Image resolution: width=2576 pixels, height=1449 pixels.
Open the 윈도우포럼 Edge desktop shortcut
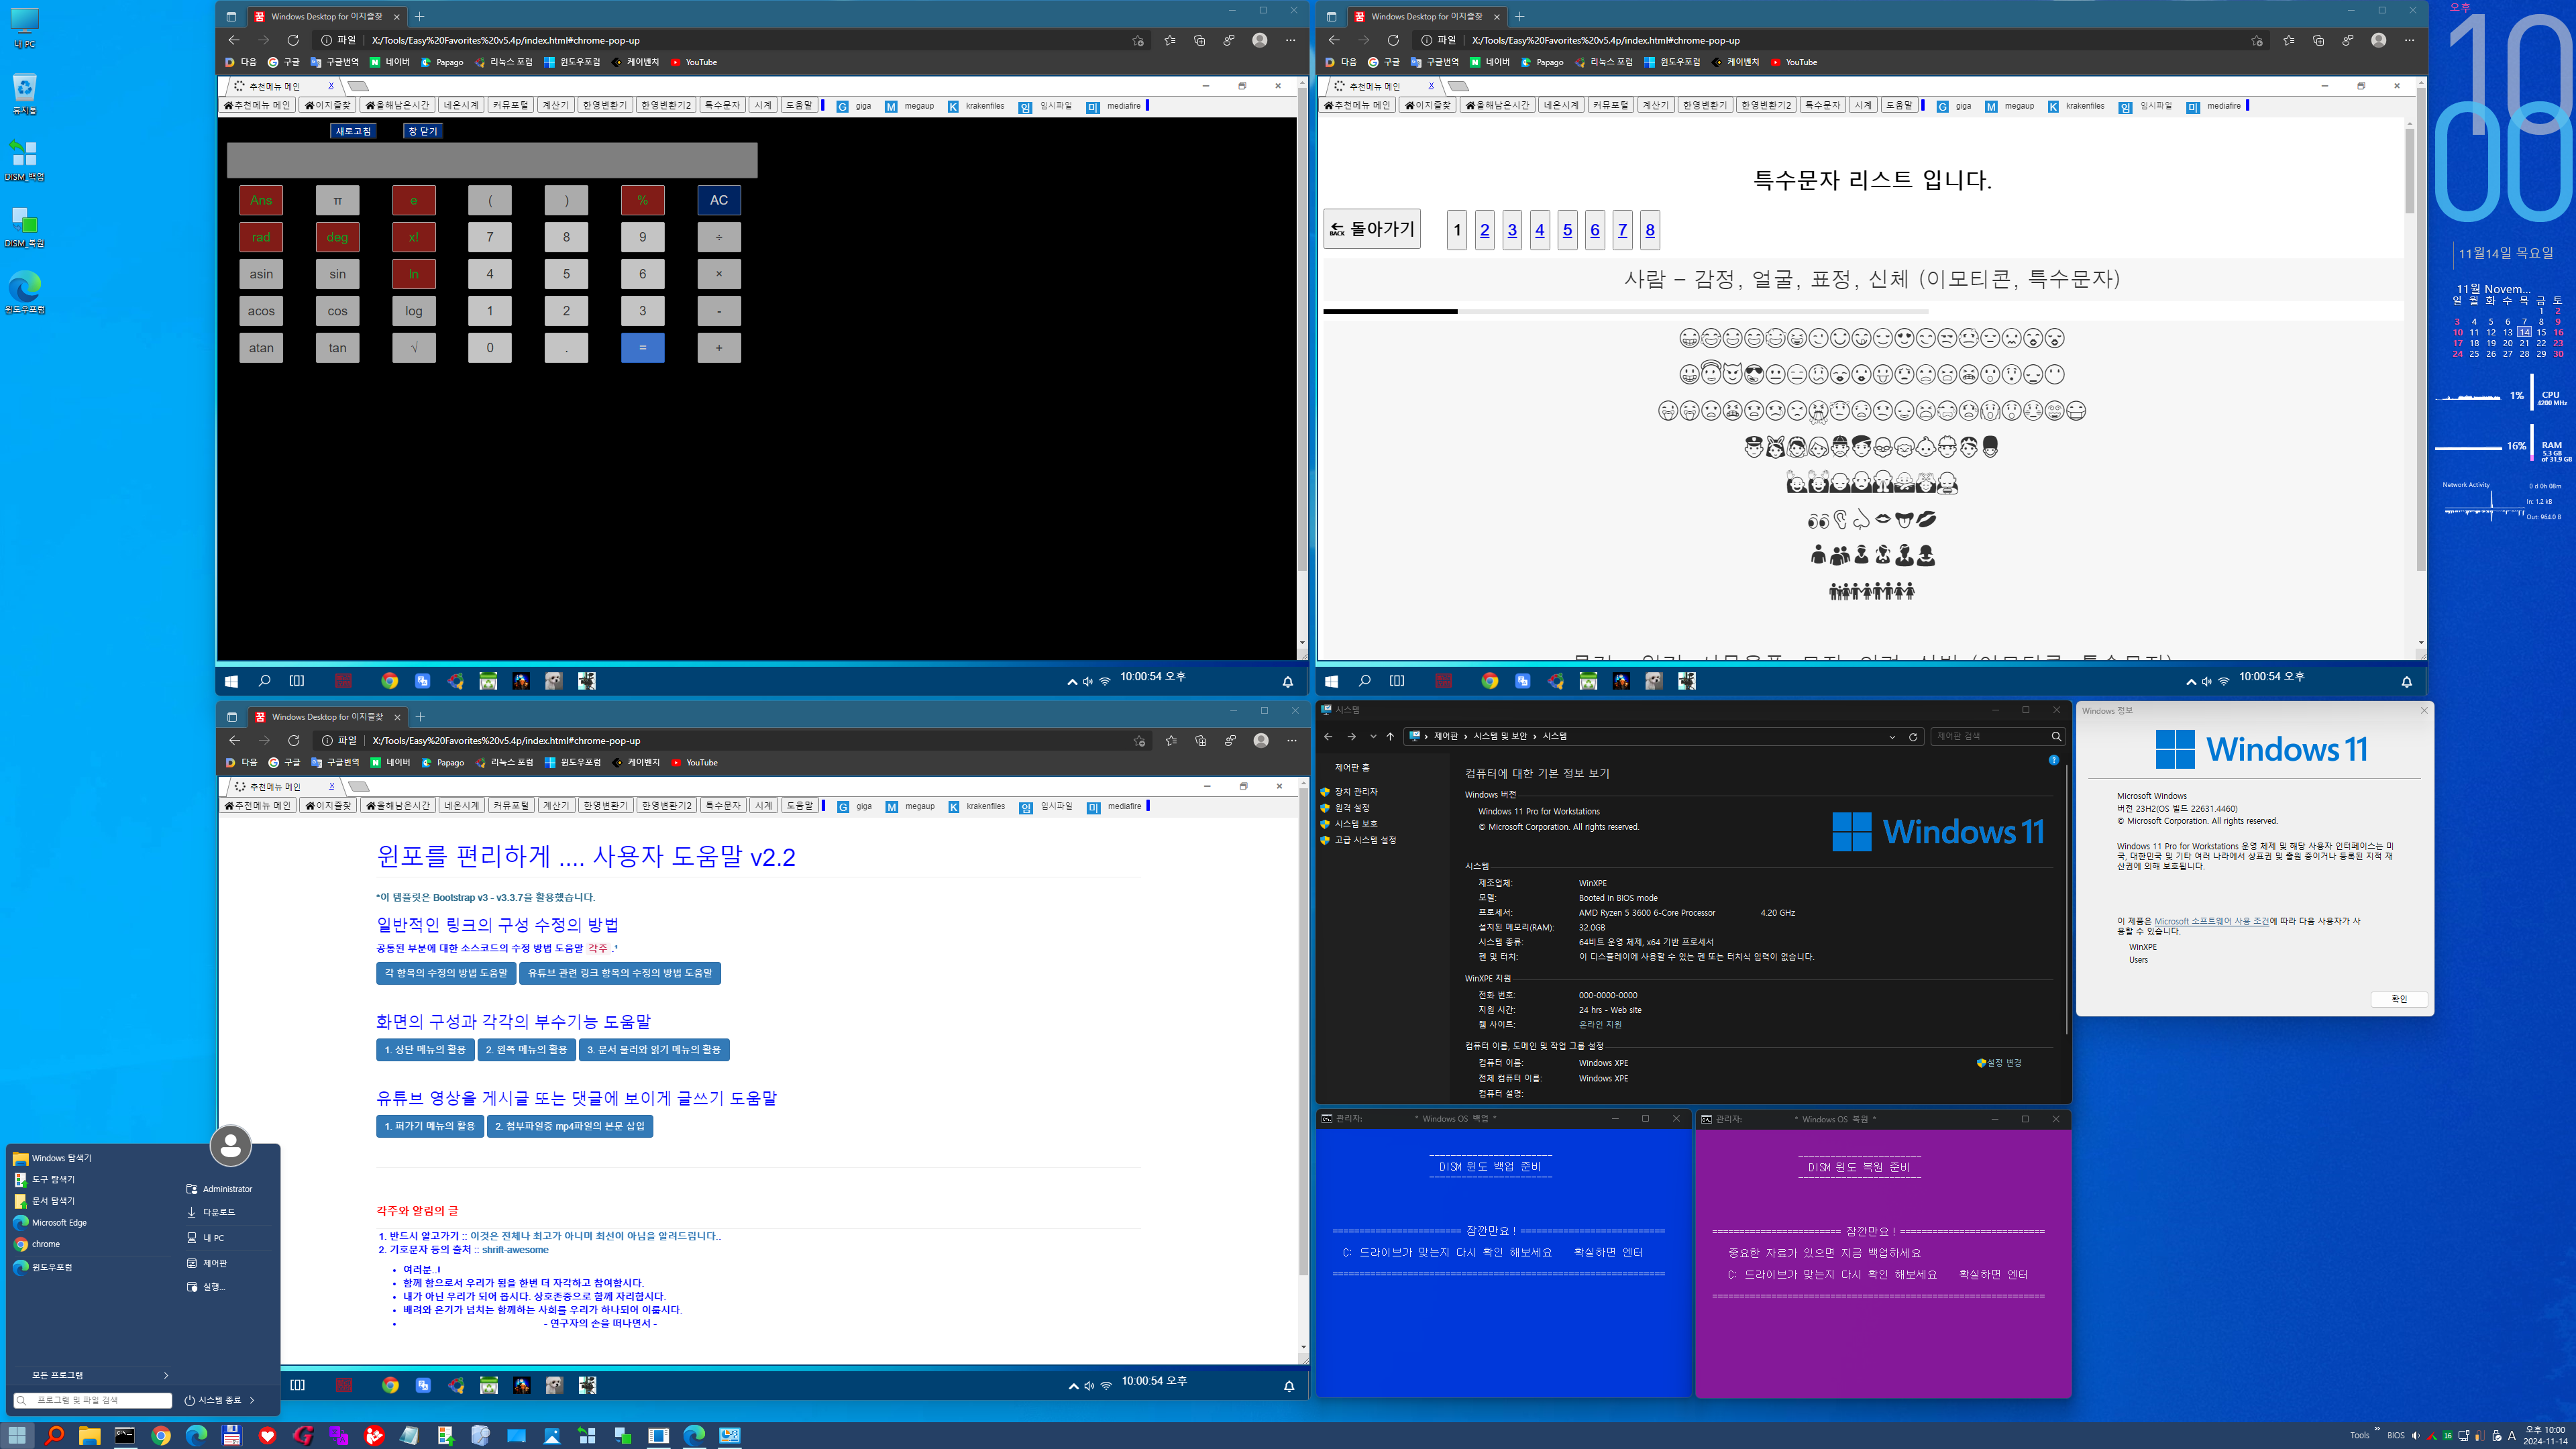pos(24,293)
